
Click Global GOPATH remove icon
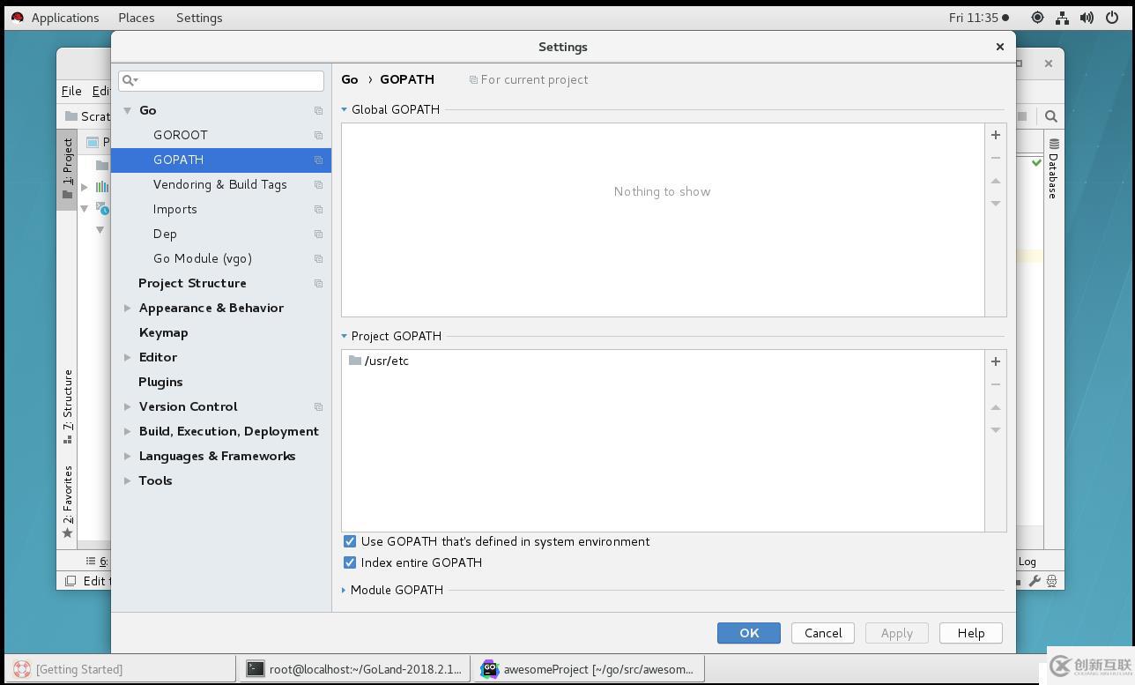pos(995,158)
